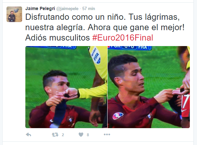Expand tweet by clicking 'Disfrutando como un niño' text
The height and width of the screenshot is (145, 197).
tap(75, 17)
